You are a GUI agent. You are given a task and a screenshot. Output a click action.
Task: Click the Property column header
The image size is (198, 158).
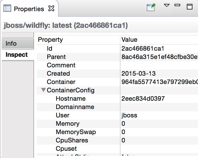[x=50, y=40]
